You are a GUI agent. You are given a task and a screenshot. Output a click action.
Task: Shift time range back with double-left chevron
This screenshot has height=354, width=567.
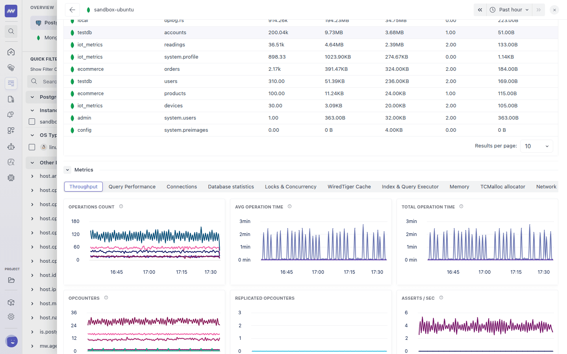click(480, 10)
